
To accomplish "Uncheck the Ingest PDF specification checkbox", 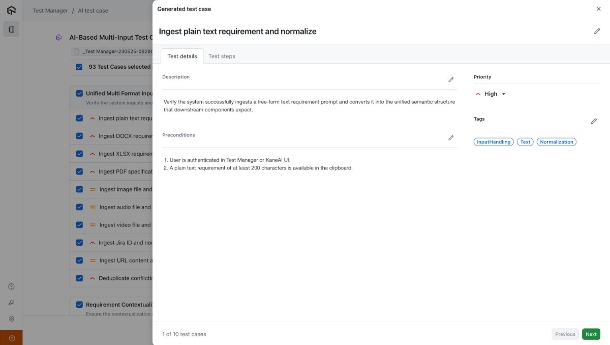I will 79,171.
